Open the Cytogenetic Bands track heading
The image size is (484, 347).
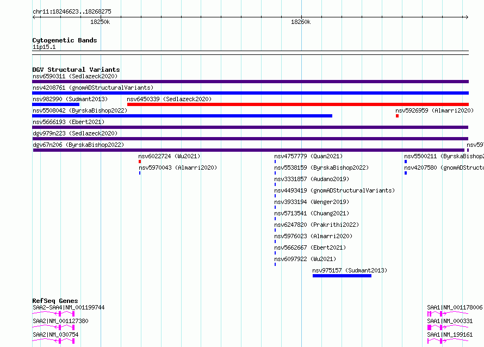pyautogui.click(x=65, y=40)
